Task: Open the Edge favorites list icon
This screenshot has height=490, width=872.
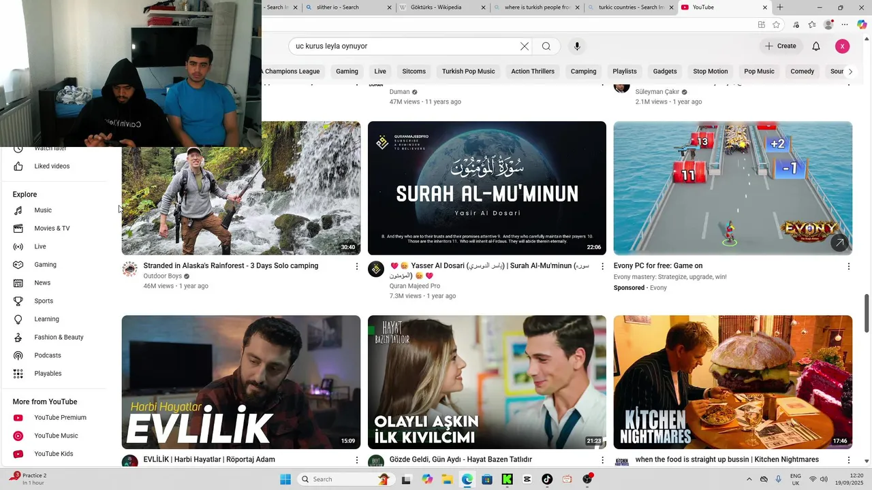Action: 812,24
